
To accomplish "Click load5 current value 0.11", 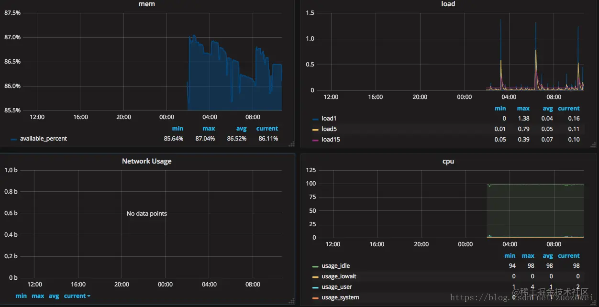I will 574,129.
